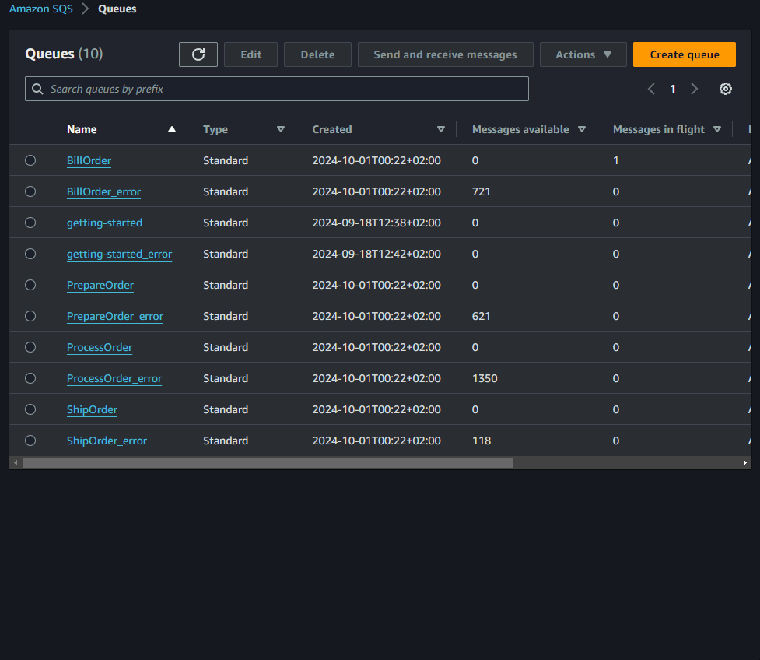Viewport: 760px width, 660px height.
Task: Select the ProcessOrder_error queue radio button
Action: pyautogui.click(x=30, y=378)
